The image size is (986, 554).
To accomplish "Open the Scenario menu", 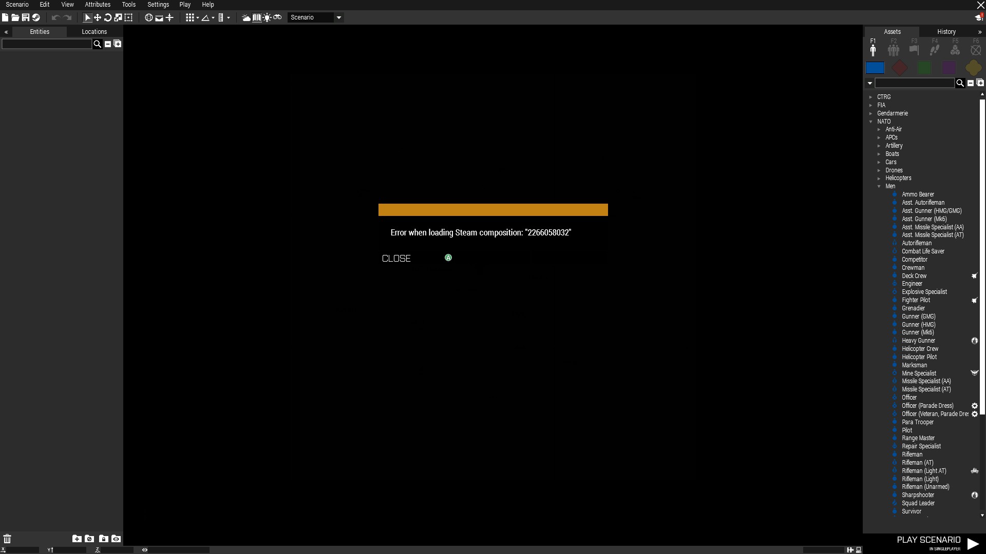I will (17, 5).
